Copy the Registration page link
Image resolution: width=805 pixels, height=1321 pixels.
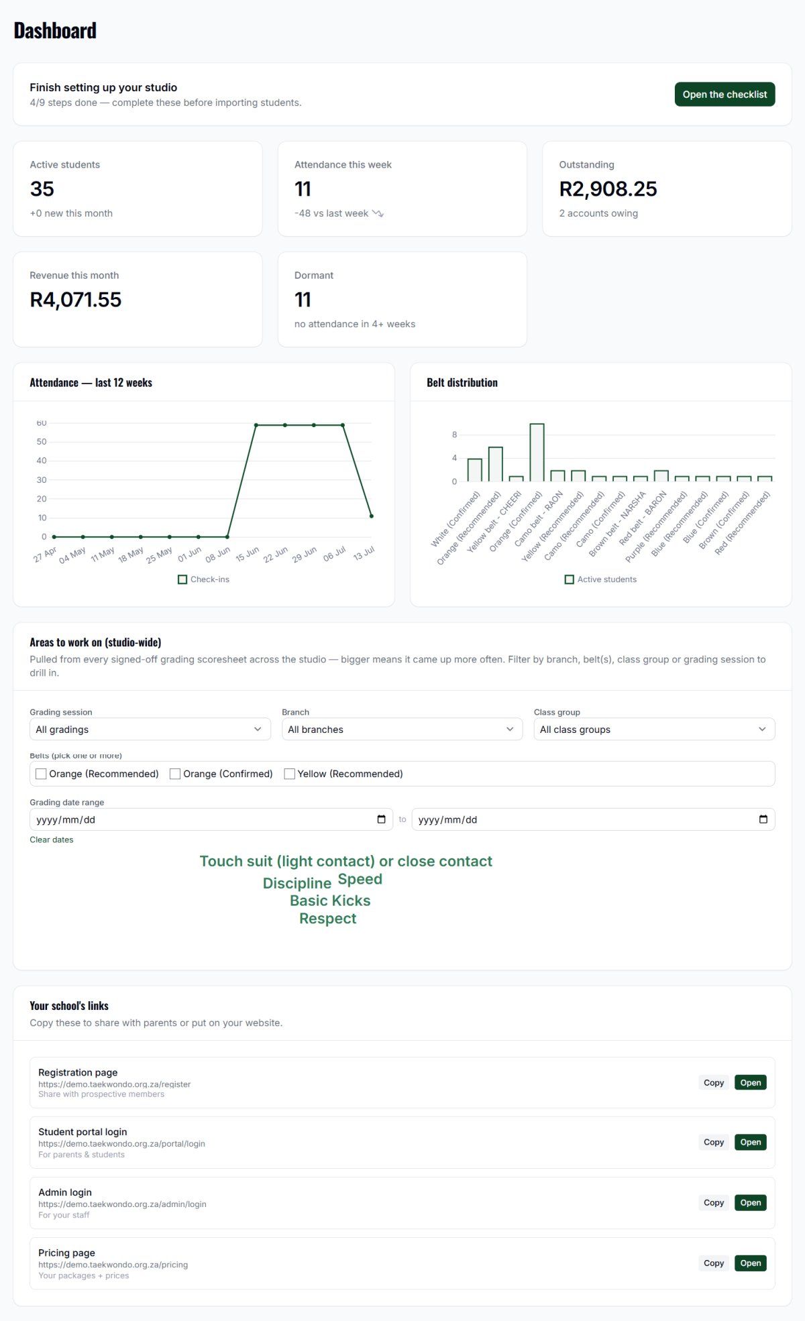pyautogui.click(x=714, y=1082)
